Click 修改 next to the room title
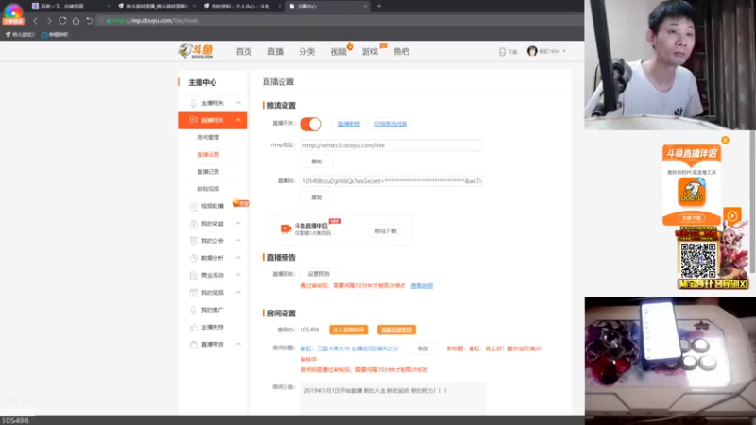756x425 pixels. pyautogui.click(x=422, y=348)
